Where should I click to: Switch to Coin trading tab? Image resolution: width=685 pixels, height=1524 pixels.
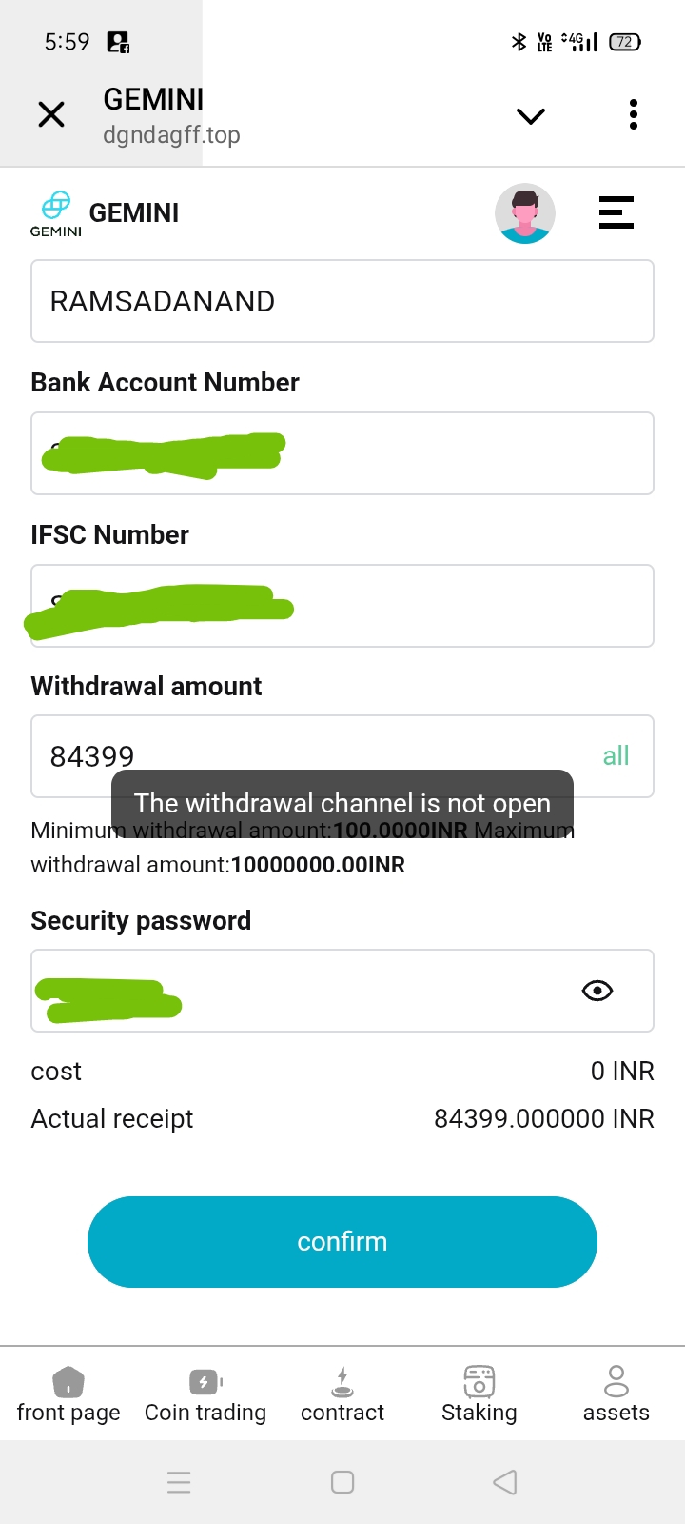(205, 1394)
